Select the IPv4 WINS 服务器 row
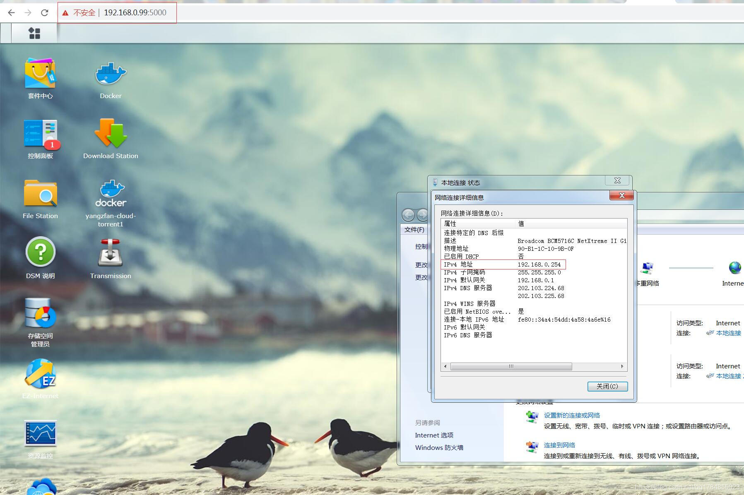 [x=534, y=304]
